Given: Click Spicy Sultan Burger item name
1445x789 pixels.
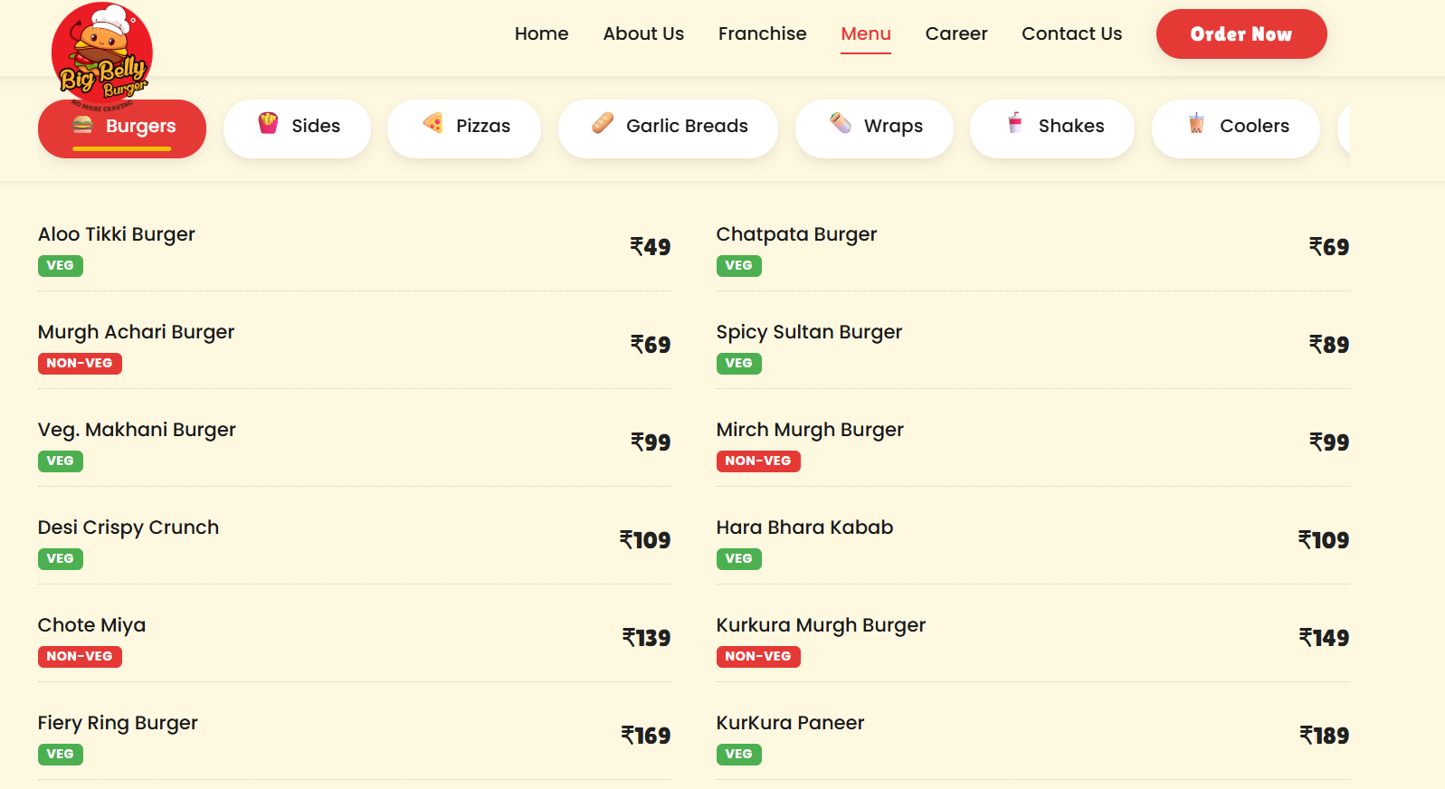Looking at the screenshot, I should click(x=809, y=332).
